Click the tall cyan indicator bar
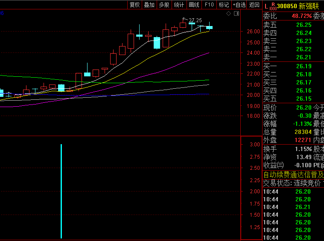 (61, 191)
